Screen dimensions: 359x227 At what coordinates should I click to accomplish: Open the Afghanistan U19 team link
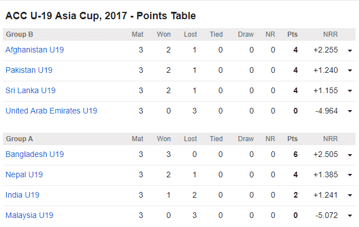click(x=34, y=50)
